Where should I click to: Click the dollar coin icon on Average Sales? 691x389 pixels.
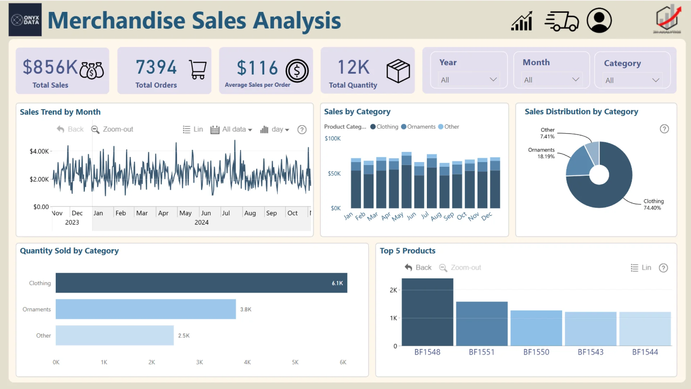(x=297, y=71)
